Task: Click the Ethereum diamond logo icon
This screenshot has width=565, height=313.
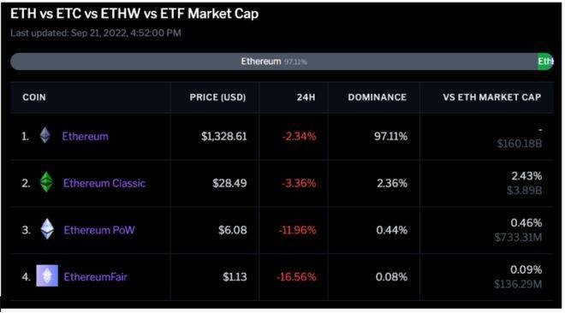Action: 45,136
